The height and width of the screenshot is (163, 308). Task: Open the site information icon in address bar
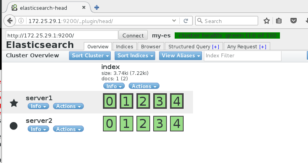coord(21,21)
